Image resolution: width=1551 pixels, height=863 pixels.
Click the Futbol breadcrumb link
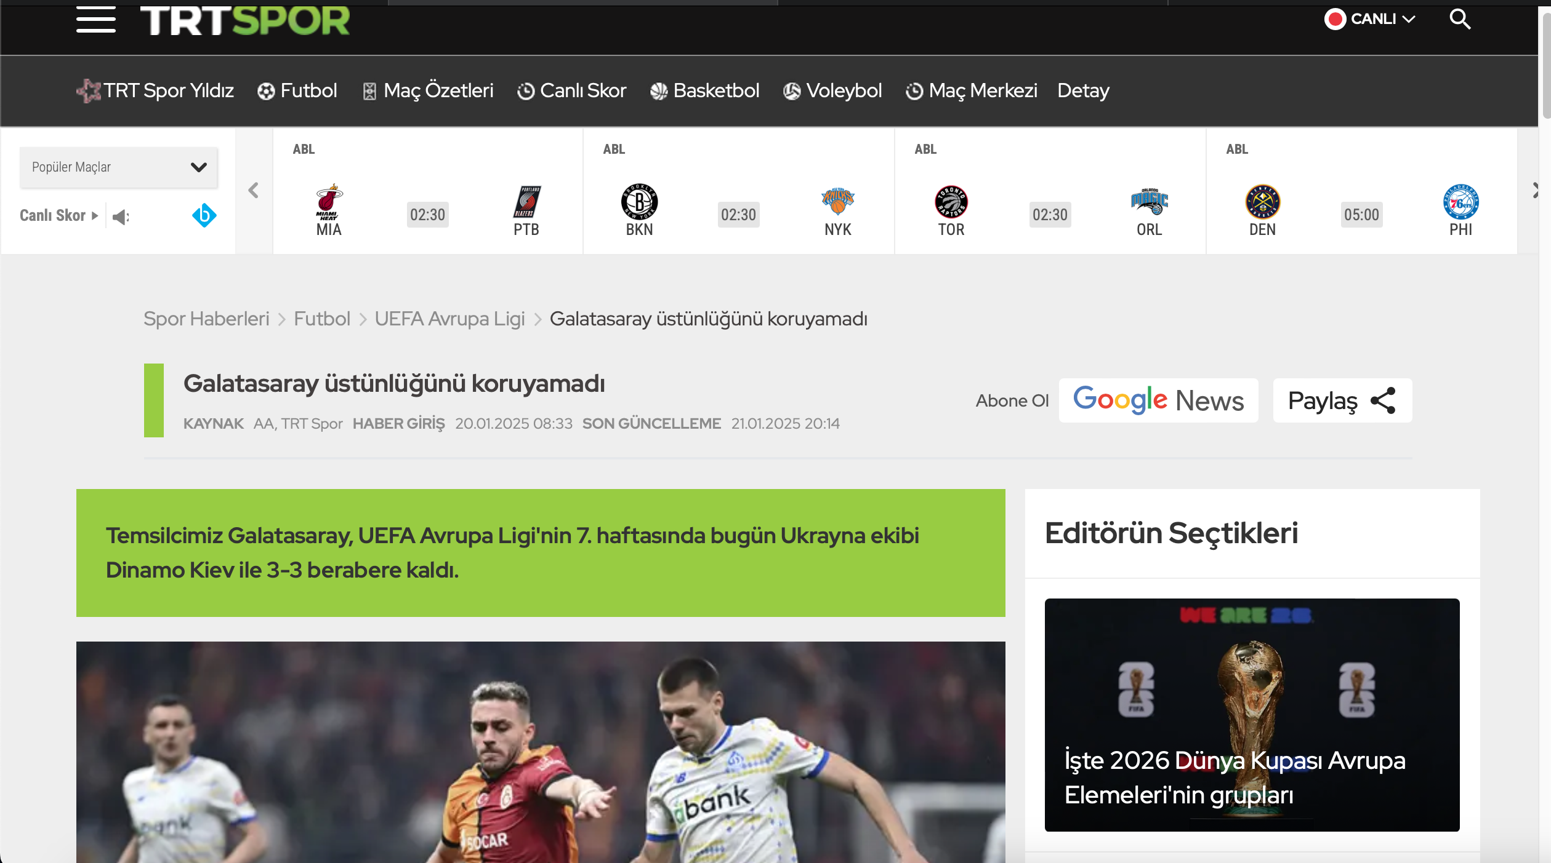(322, 319)
